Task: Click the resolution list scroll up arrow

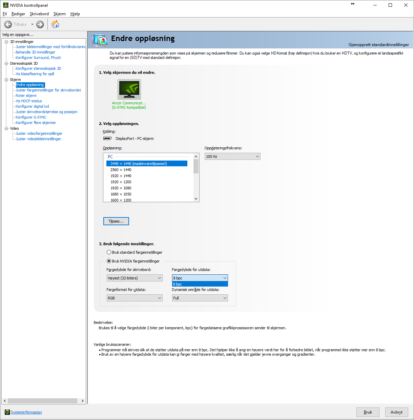Action: [x=196, y=156]
